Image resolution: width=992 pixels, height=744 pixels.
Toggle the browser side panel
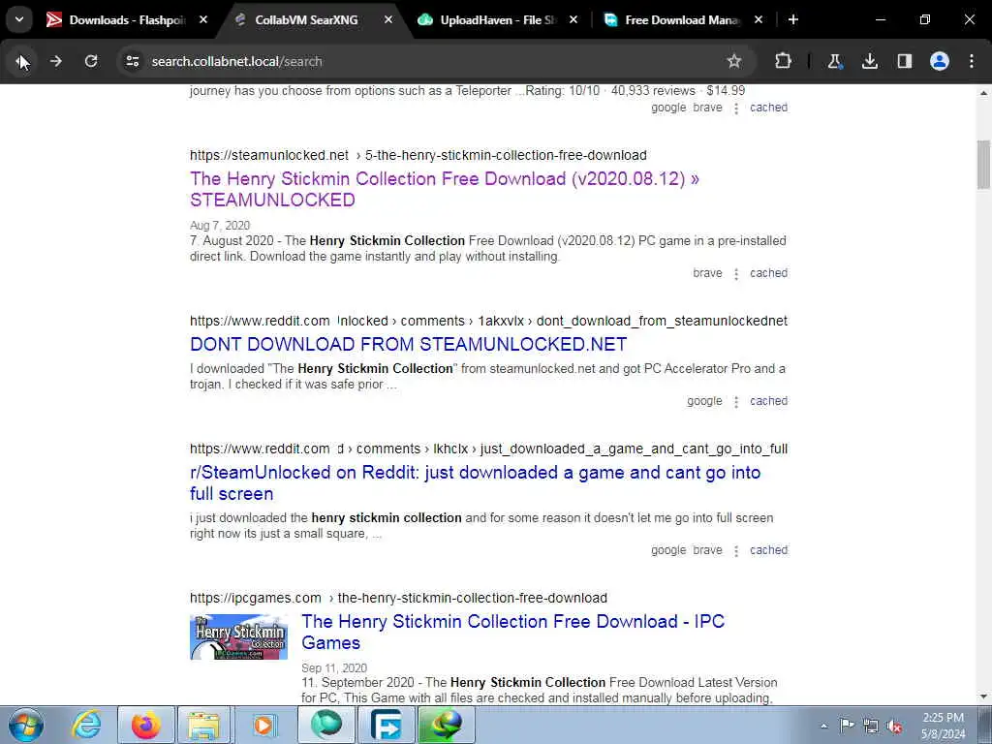click(x=905, y=61)
